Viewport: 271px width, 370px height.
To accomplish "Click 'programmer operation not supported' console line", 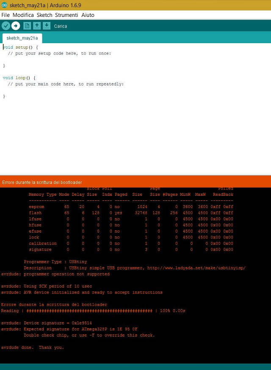I will point(55,274).
